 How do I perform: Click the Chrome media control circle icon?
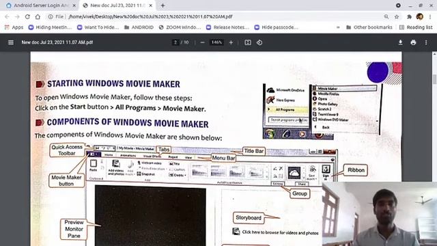[398, 5]
